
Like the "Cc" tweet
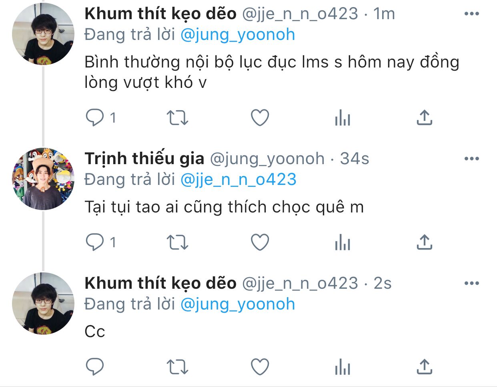(260, 367)
